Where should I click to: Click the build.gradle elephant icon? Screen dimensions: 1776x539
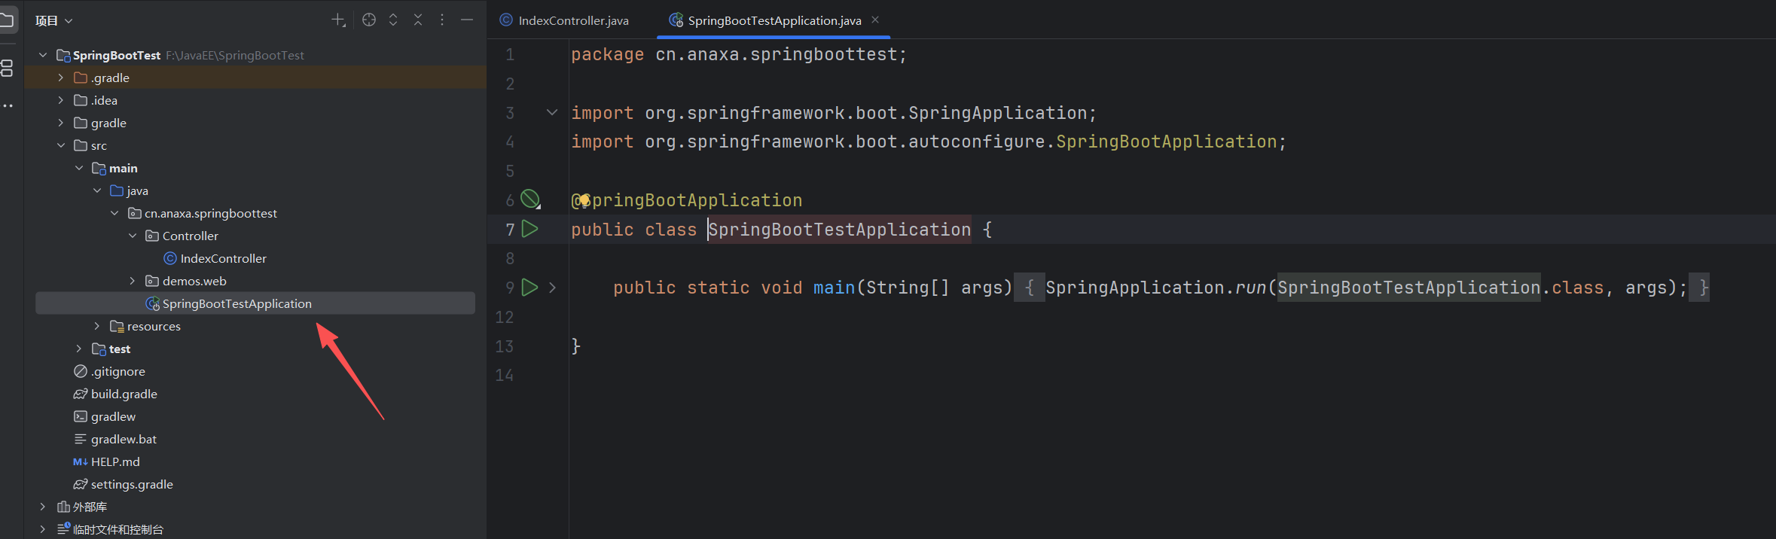(81, 394)
